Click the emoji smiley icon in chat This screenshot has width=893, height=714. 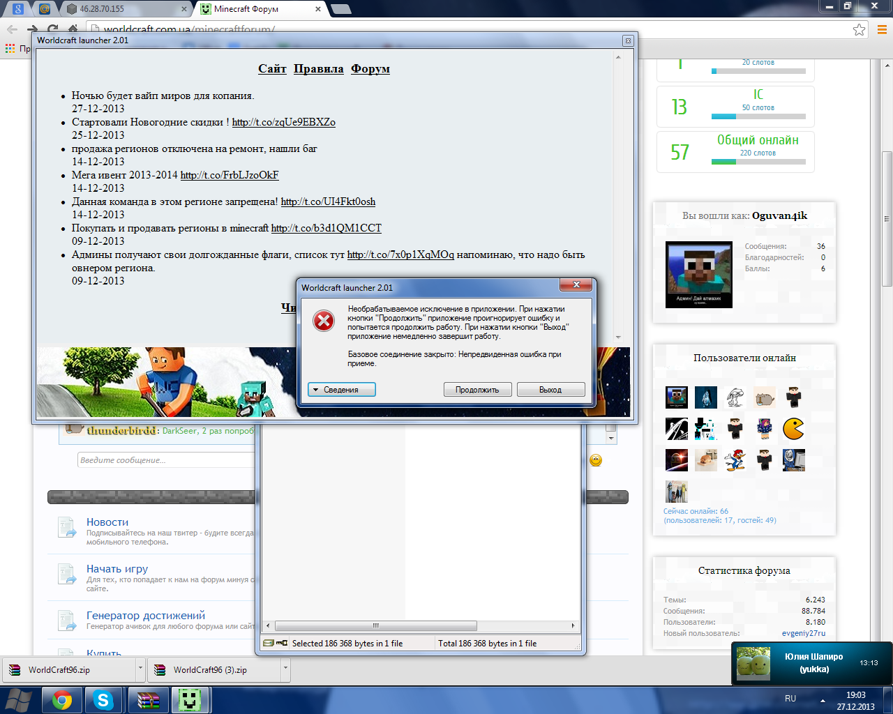(596, 460)
